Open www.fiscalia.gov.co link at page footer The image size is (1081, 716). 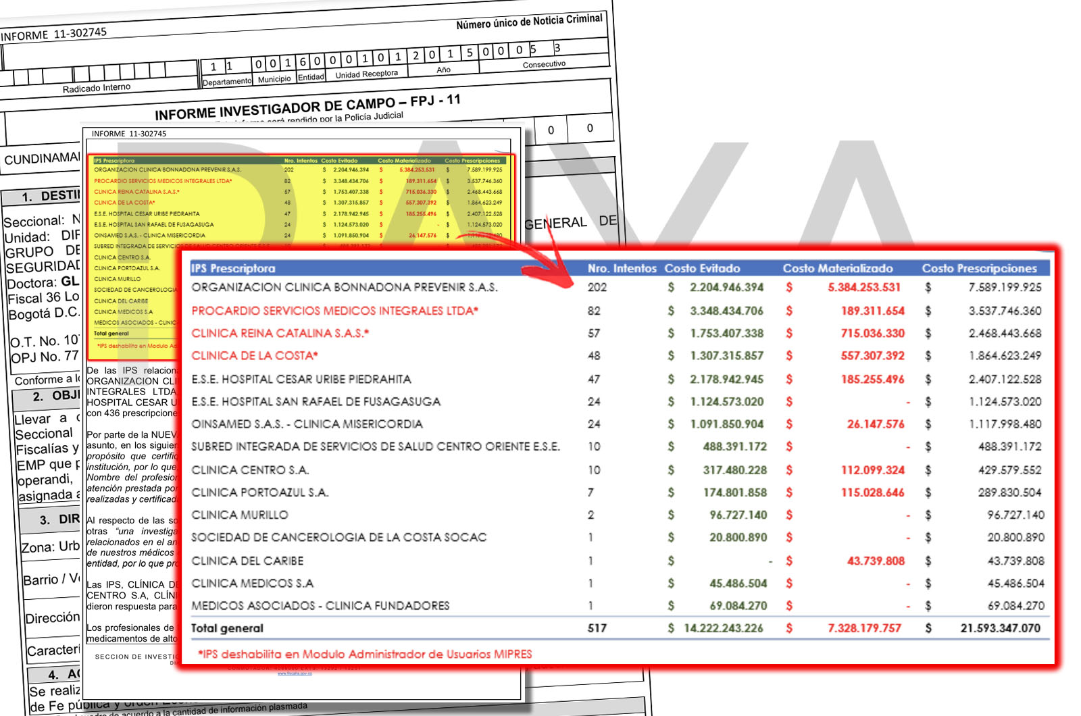295,673
